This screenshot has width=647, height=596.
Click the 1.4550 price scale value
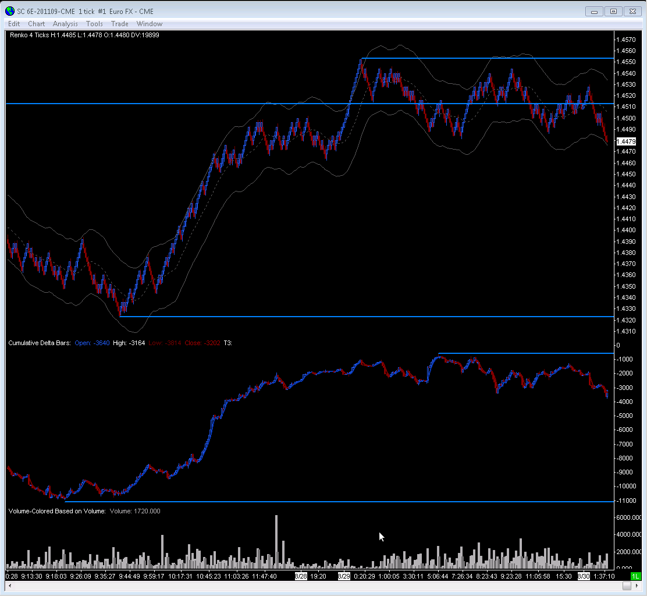point(625,62)
